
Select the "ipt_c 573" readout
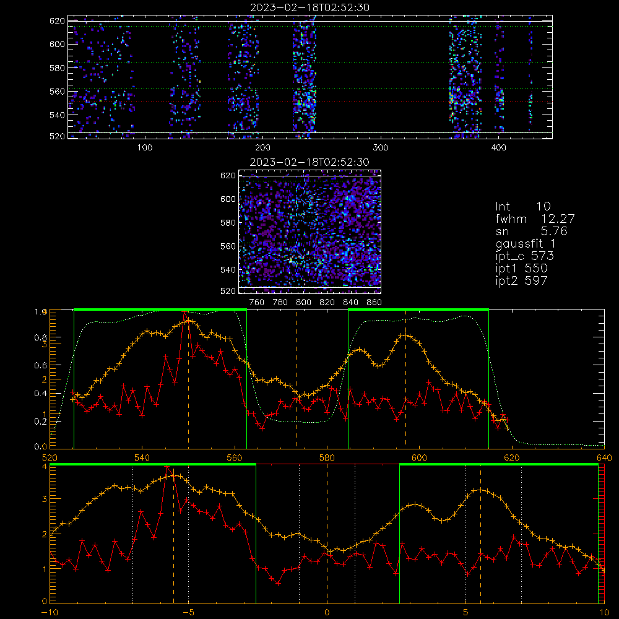525,256
